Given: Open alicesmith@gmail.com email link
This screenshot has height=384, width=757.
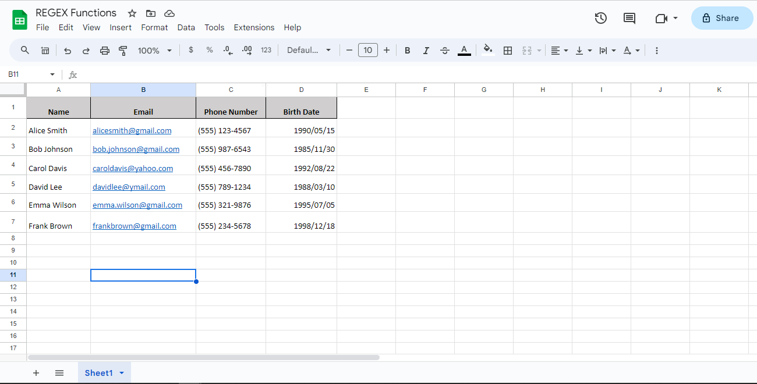Looking at the screenshot, I should click(x=132, y=130).
